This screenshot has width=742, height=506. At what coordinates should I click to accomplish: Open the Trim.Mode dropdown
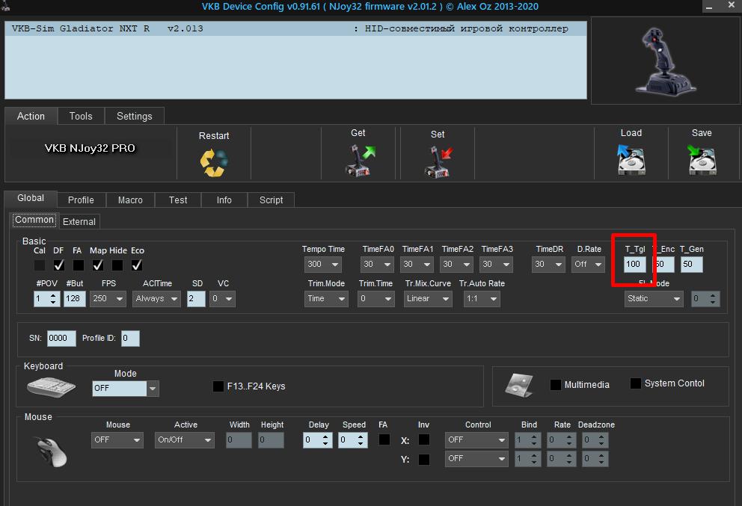click(x=326, y=299)
